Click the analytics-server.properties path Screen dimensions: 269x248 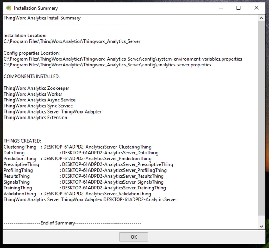tap(107, 65)
